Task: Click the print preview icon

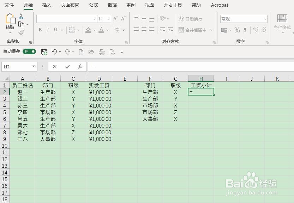Action: click(x=112, y=52)
